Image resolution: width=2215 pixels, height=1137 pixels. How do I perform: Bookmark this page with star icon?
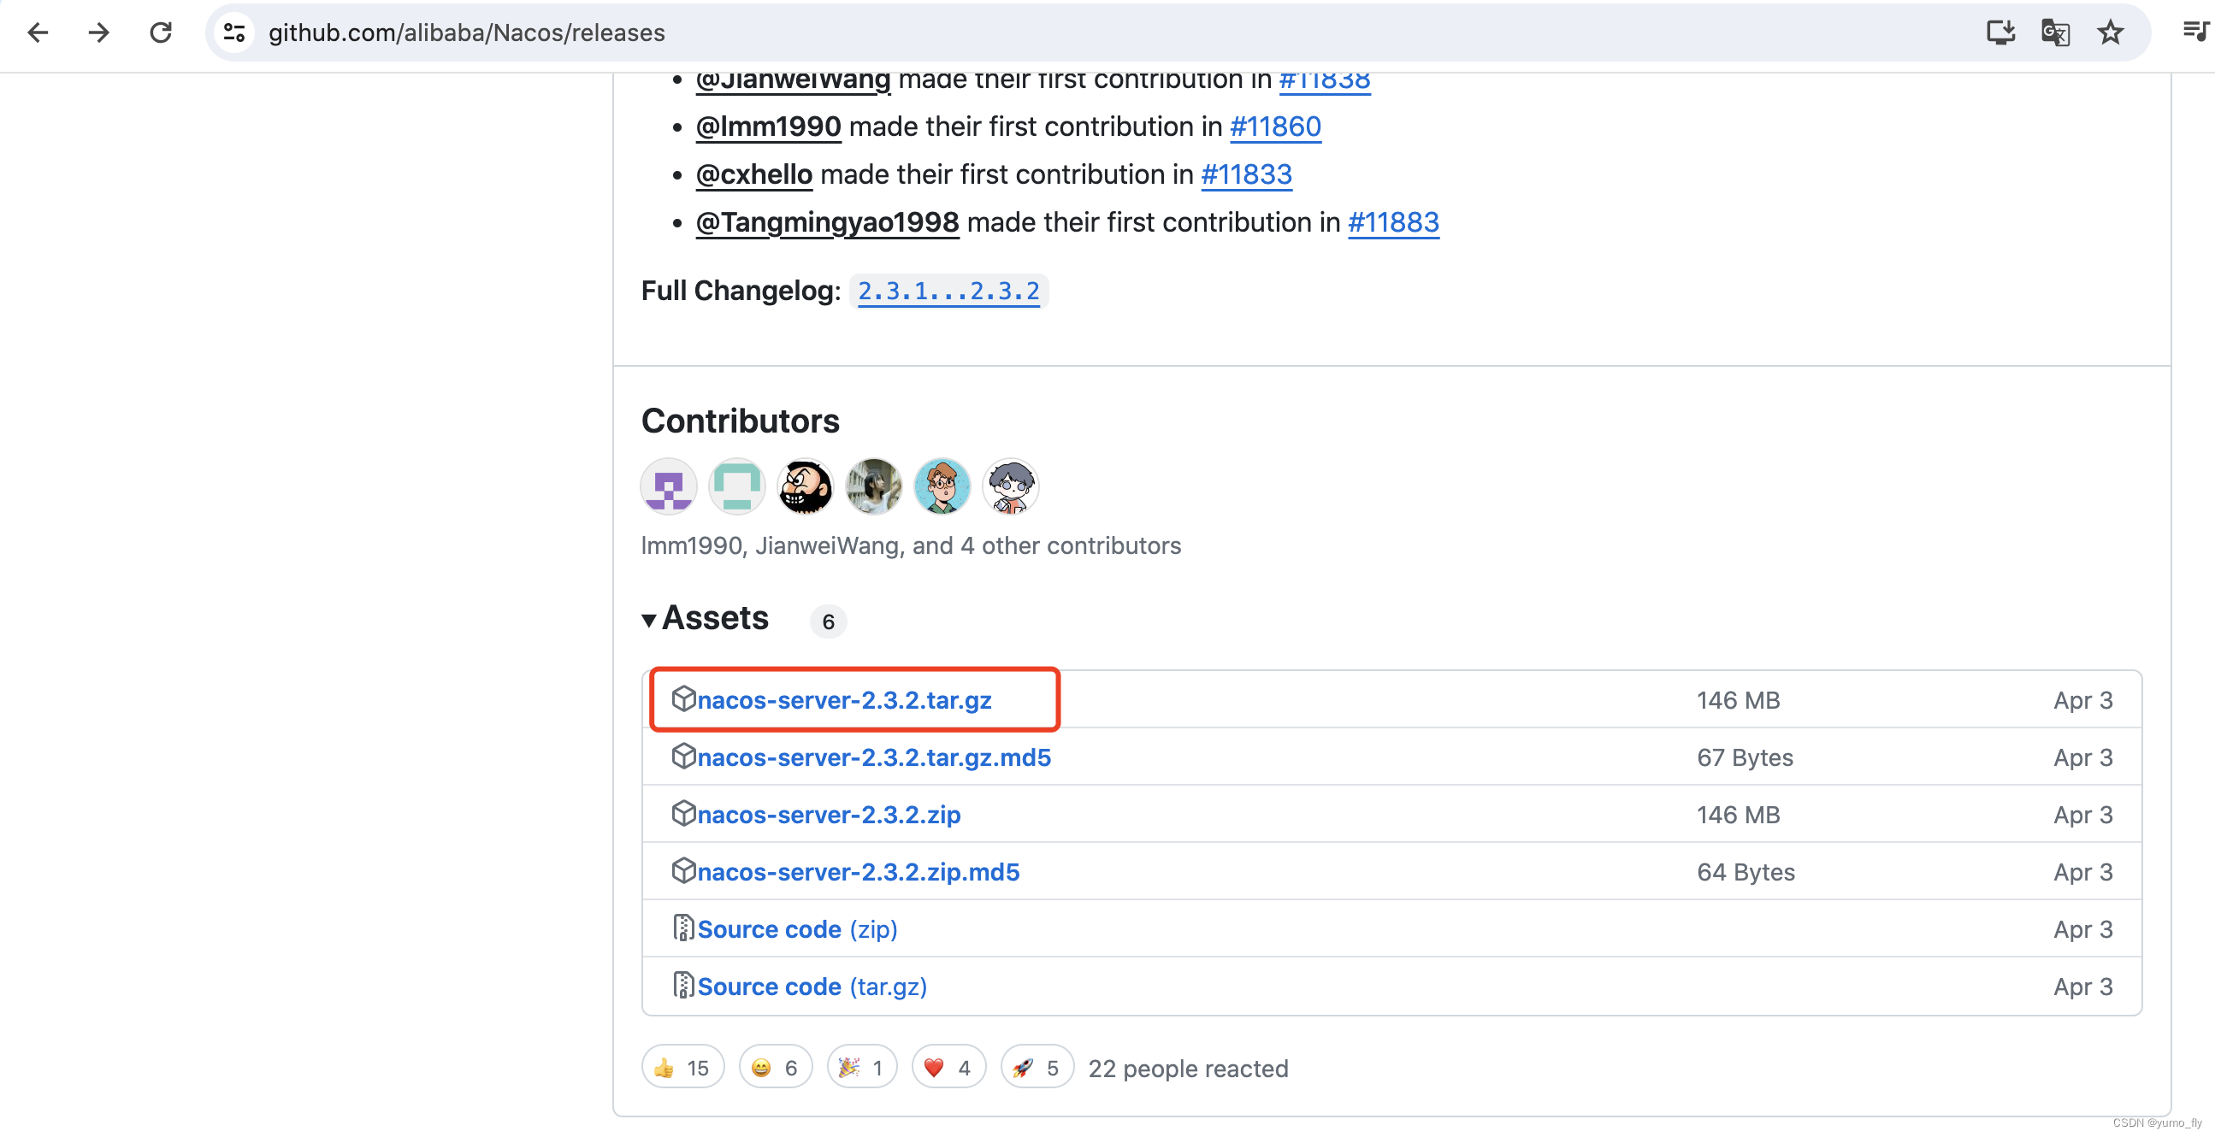[x=2110, y=32]
